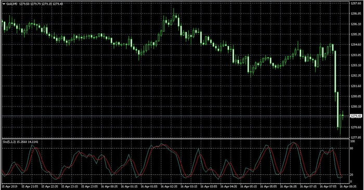Click the 1284.60 price scale label
Viewport: 364px width, 190px height.
click(355, 45)
